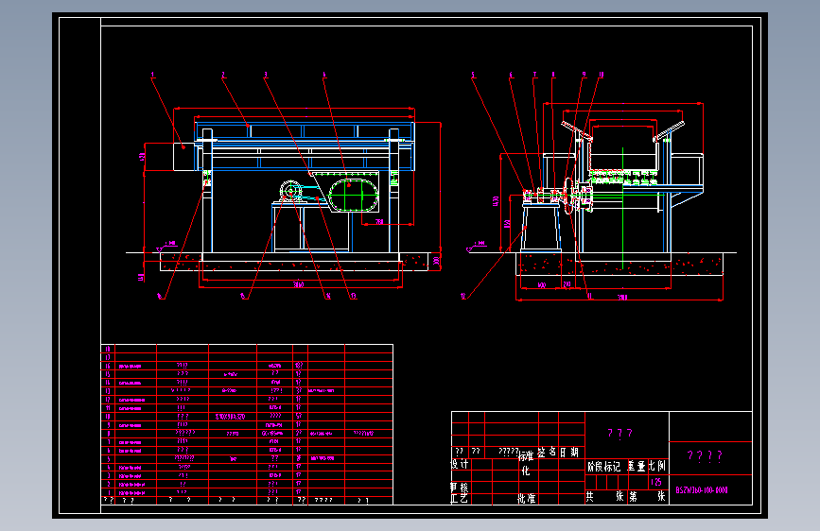Click the 日期 header in the title block
Screen dimensions: 820x531
pos(569,452)
